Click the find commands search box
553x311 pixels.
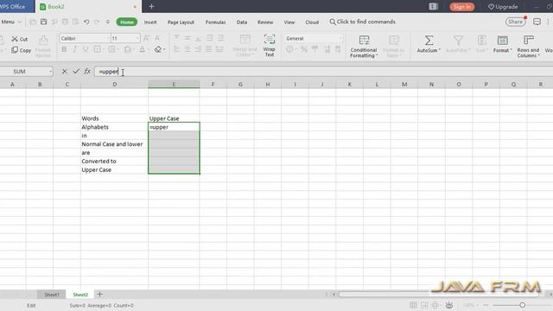(x=363, y=22)
